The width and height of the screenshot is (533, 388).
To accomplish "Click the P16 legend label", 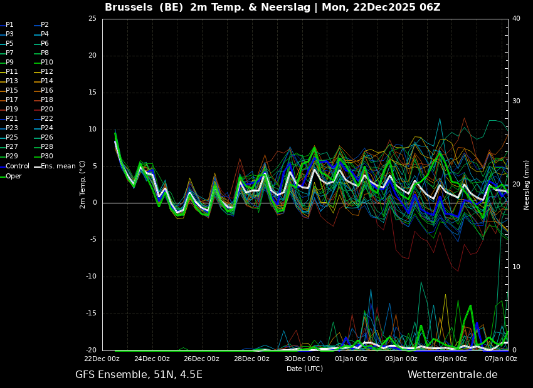I will pos(46,91).
